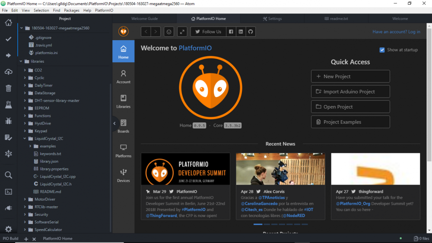
Task: Click the Have an account? Log in link
Action: [396, 32]
